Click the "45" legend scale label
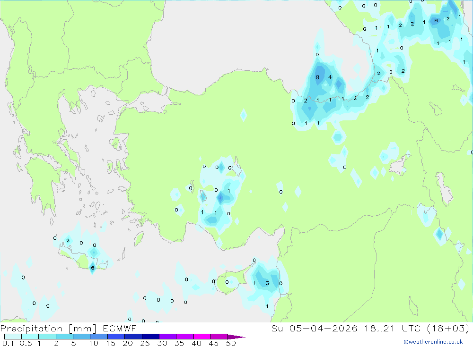473x346 pixels. 214,343
